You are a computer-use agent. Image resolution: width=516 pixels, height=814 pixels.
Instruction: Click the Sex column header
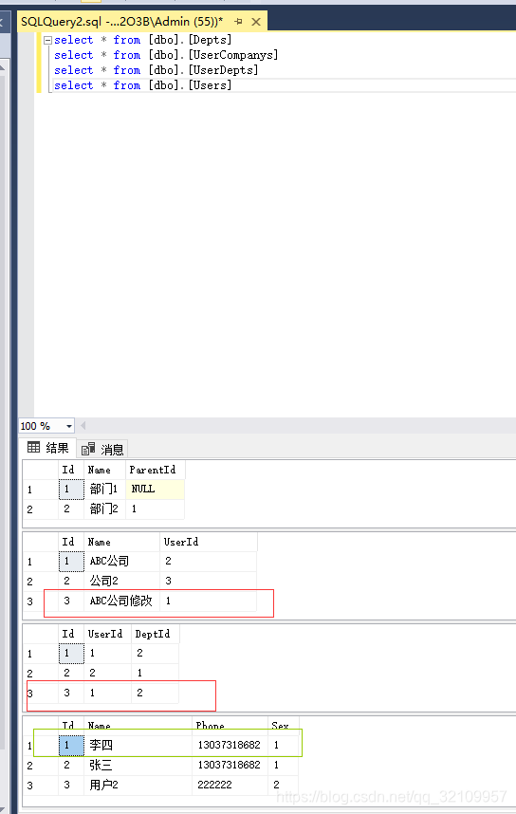point(284,726)
